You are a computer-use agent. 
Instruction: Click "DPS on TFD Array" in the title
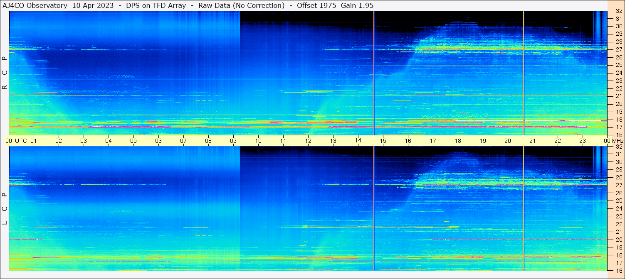[155, 6]
